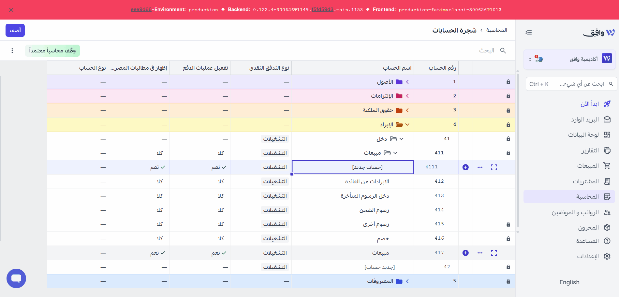Image resolution: width=619 pixels, height=297 pixels.
Task: Edit the [حساب جديد] account name cell
Action: click(x=353, y=167)
